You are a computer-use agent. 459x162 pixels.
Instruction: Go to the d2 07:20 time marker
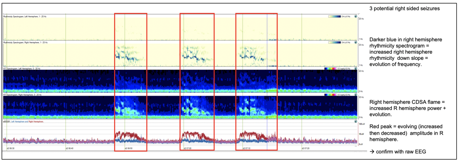[306, 148]
